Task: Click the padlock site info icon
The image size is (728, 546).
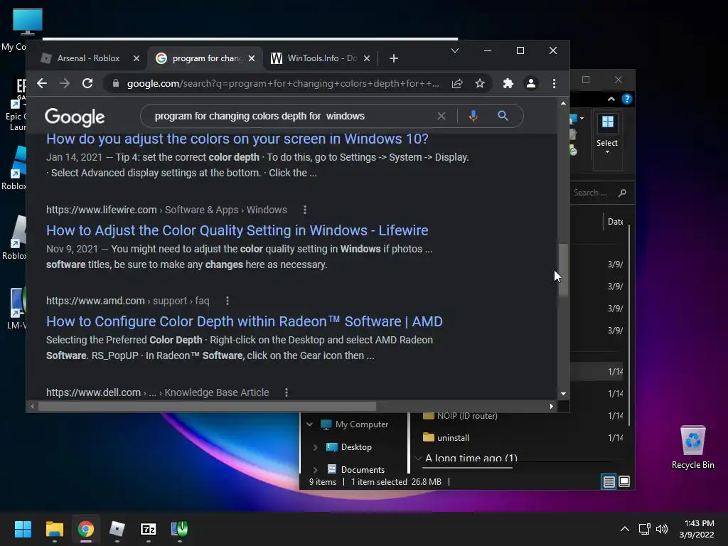Action: tap(116, 84)
